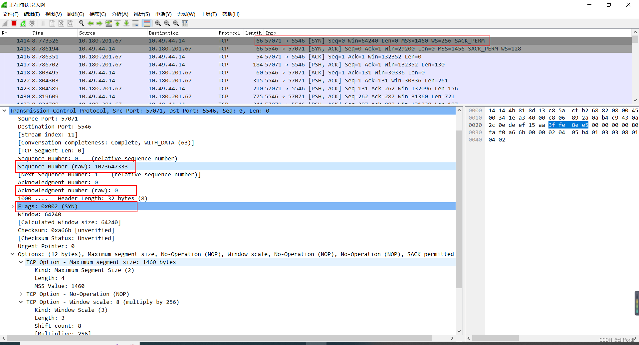The image size is (639, 345).
Task: Select the Source Port: 57071 field
Action: pos(48,119)
